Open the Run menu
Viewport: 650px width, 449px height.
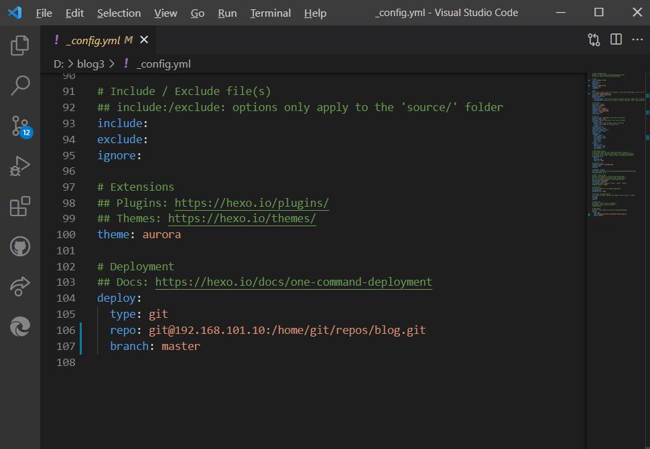tap(227, 13)
